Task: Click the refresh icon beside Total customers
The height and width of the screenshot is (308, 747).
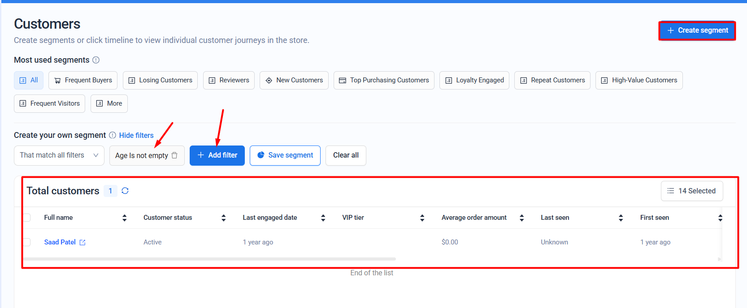Action: pyautogui.click(x=125, y=191)
